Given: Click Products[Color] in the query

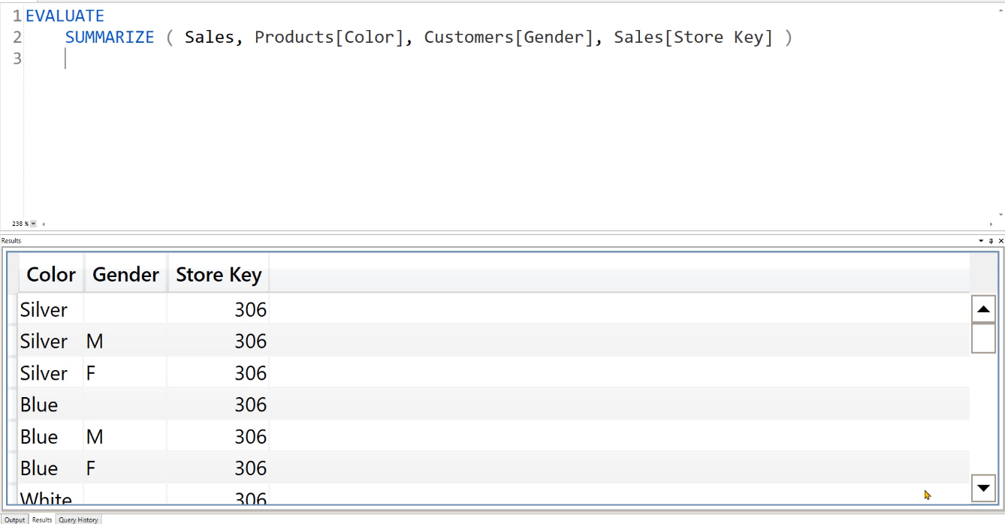Looking at the screenshot, I should (x=329, y=37).
